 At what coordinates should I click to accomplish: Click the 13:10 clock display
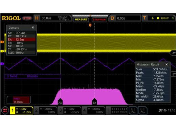(x=172, y=110)
